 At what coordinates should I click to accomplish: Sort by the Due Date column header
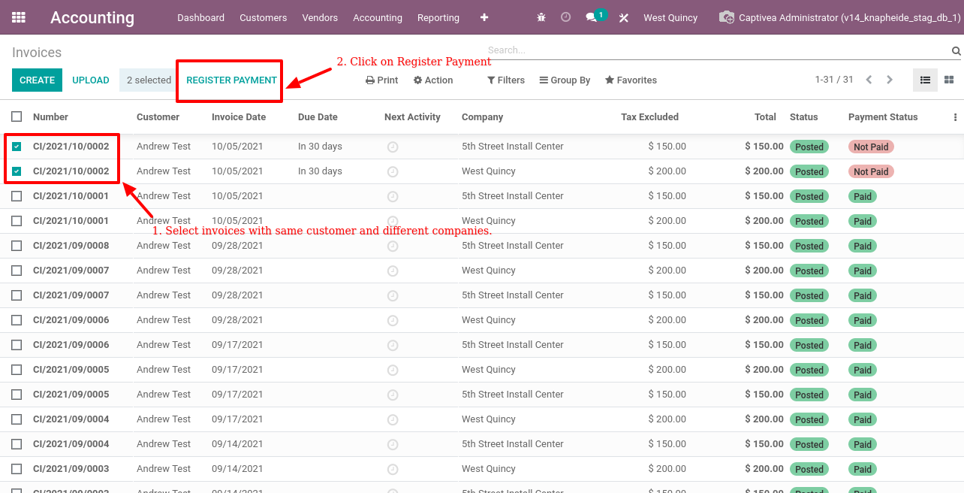click(318, 117)
